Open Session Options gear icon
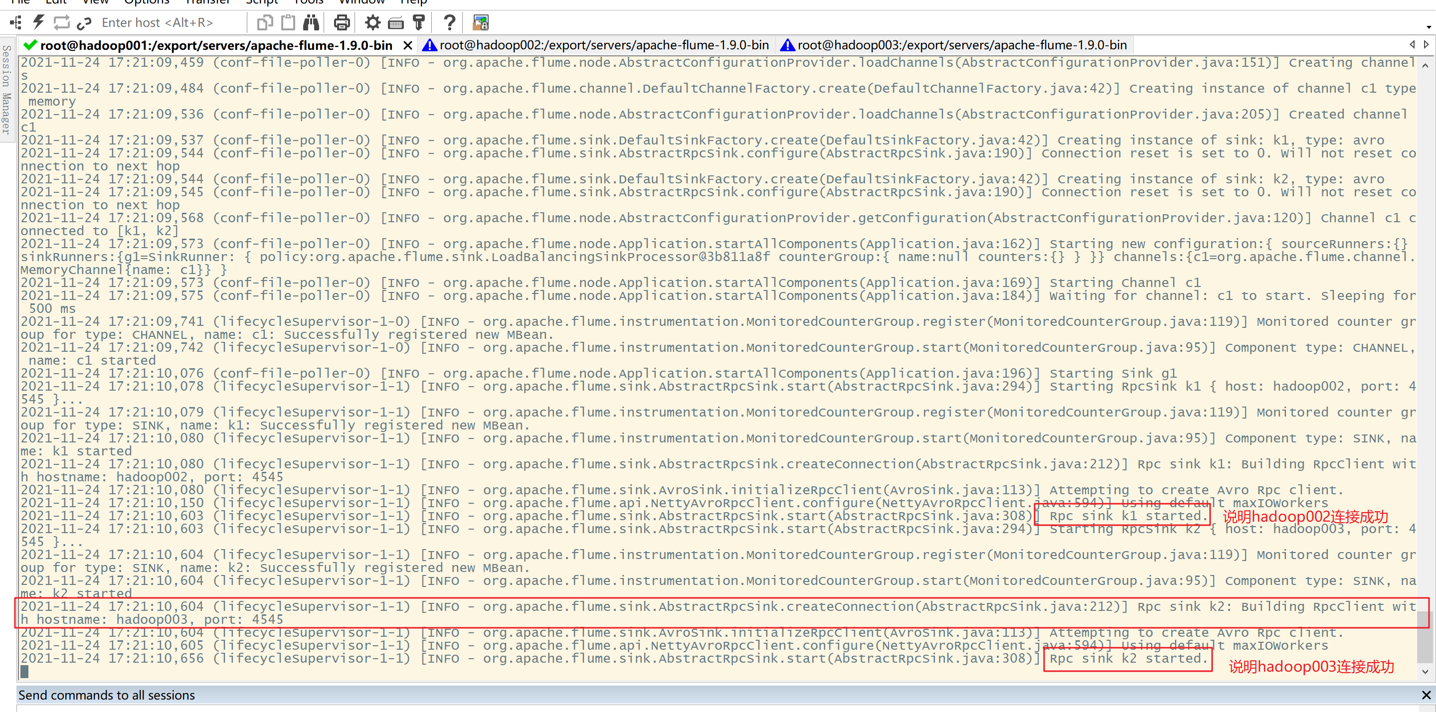The image size is (1436, 712). (x=372, y=23)
